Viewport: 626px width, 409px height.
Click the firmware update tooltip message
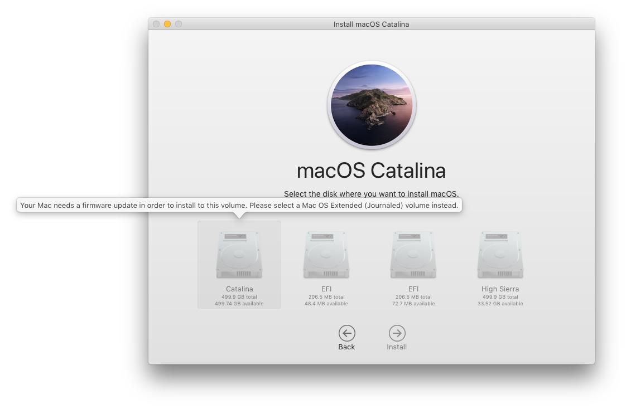pyautogui.click(x=239, y=205)
